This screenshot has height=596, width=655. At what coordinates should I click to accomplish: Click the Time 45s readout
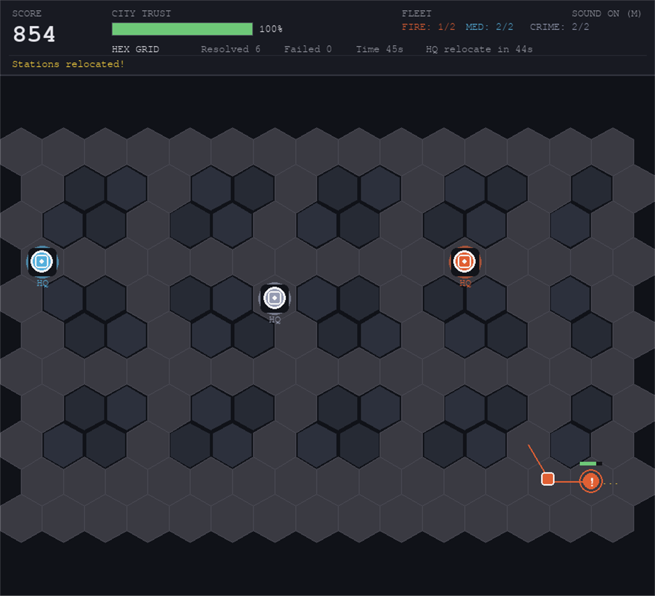(379, 49)
